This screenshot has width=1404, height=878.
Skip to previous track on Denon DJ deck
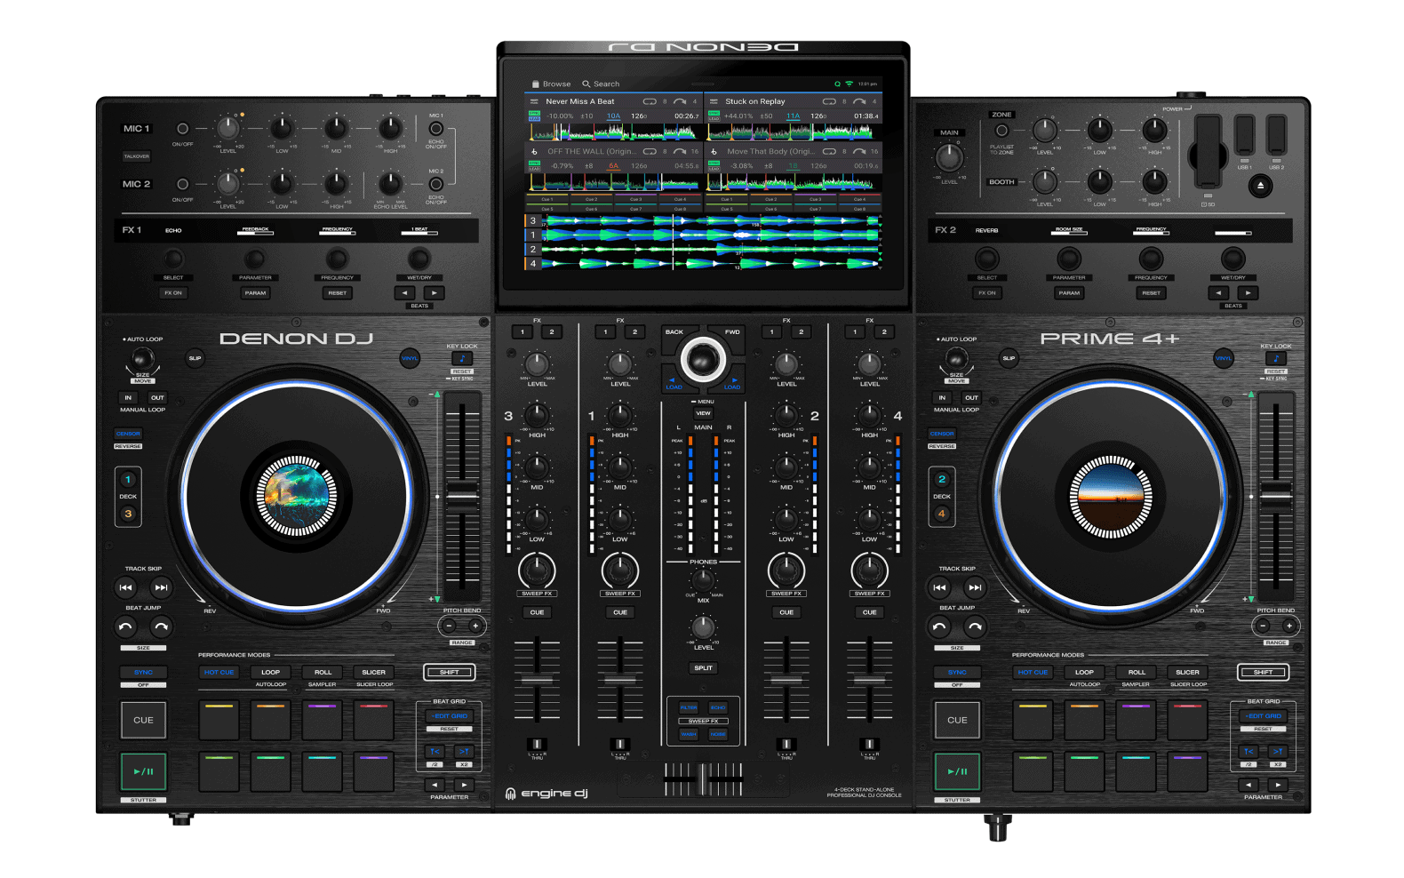(126, 587)
